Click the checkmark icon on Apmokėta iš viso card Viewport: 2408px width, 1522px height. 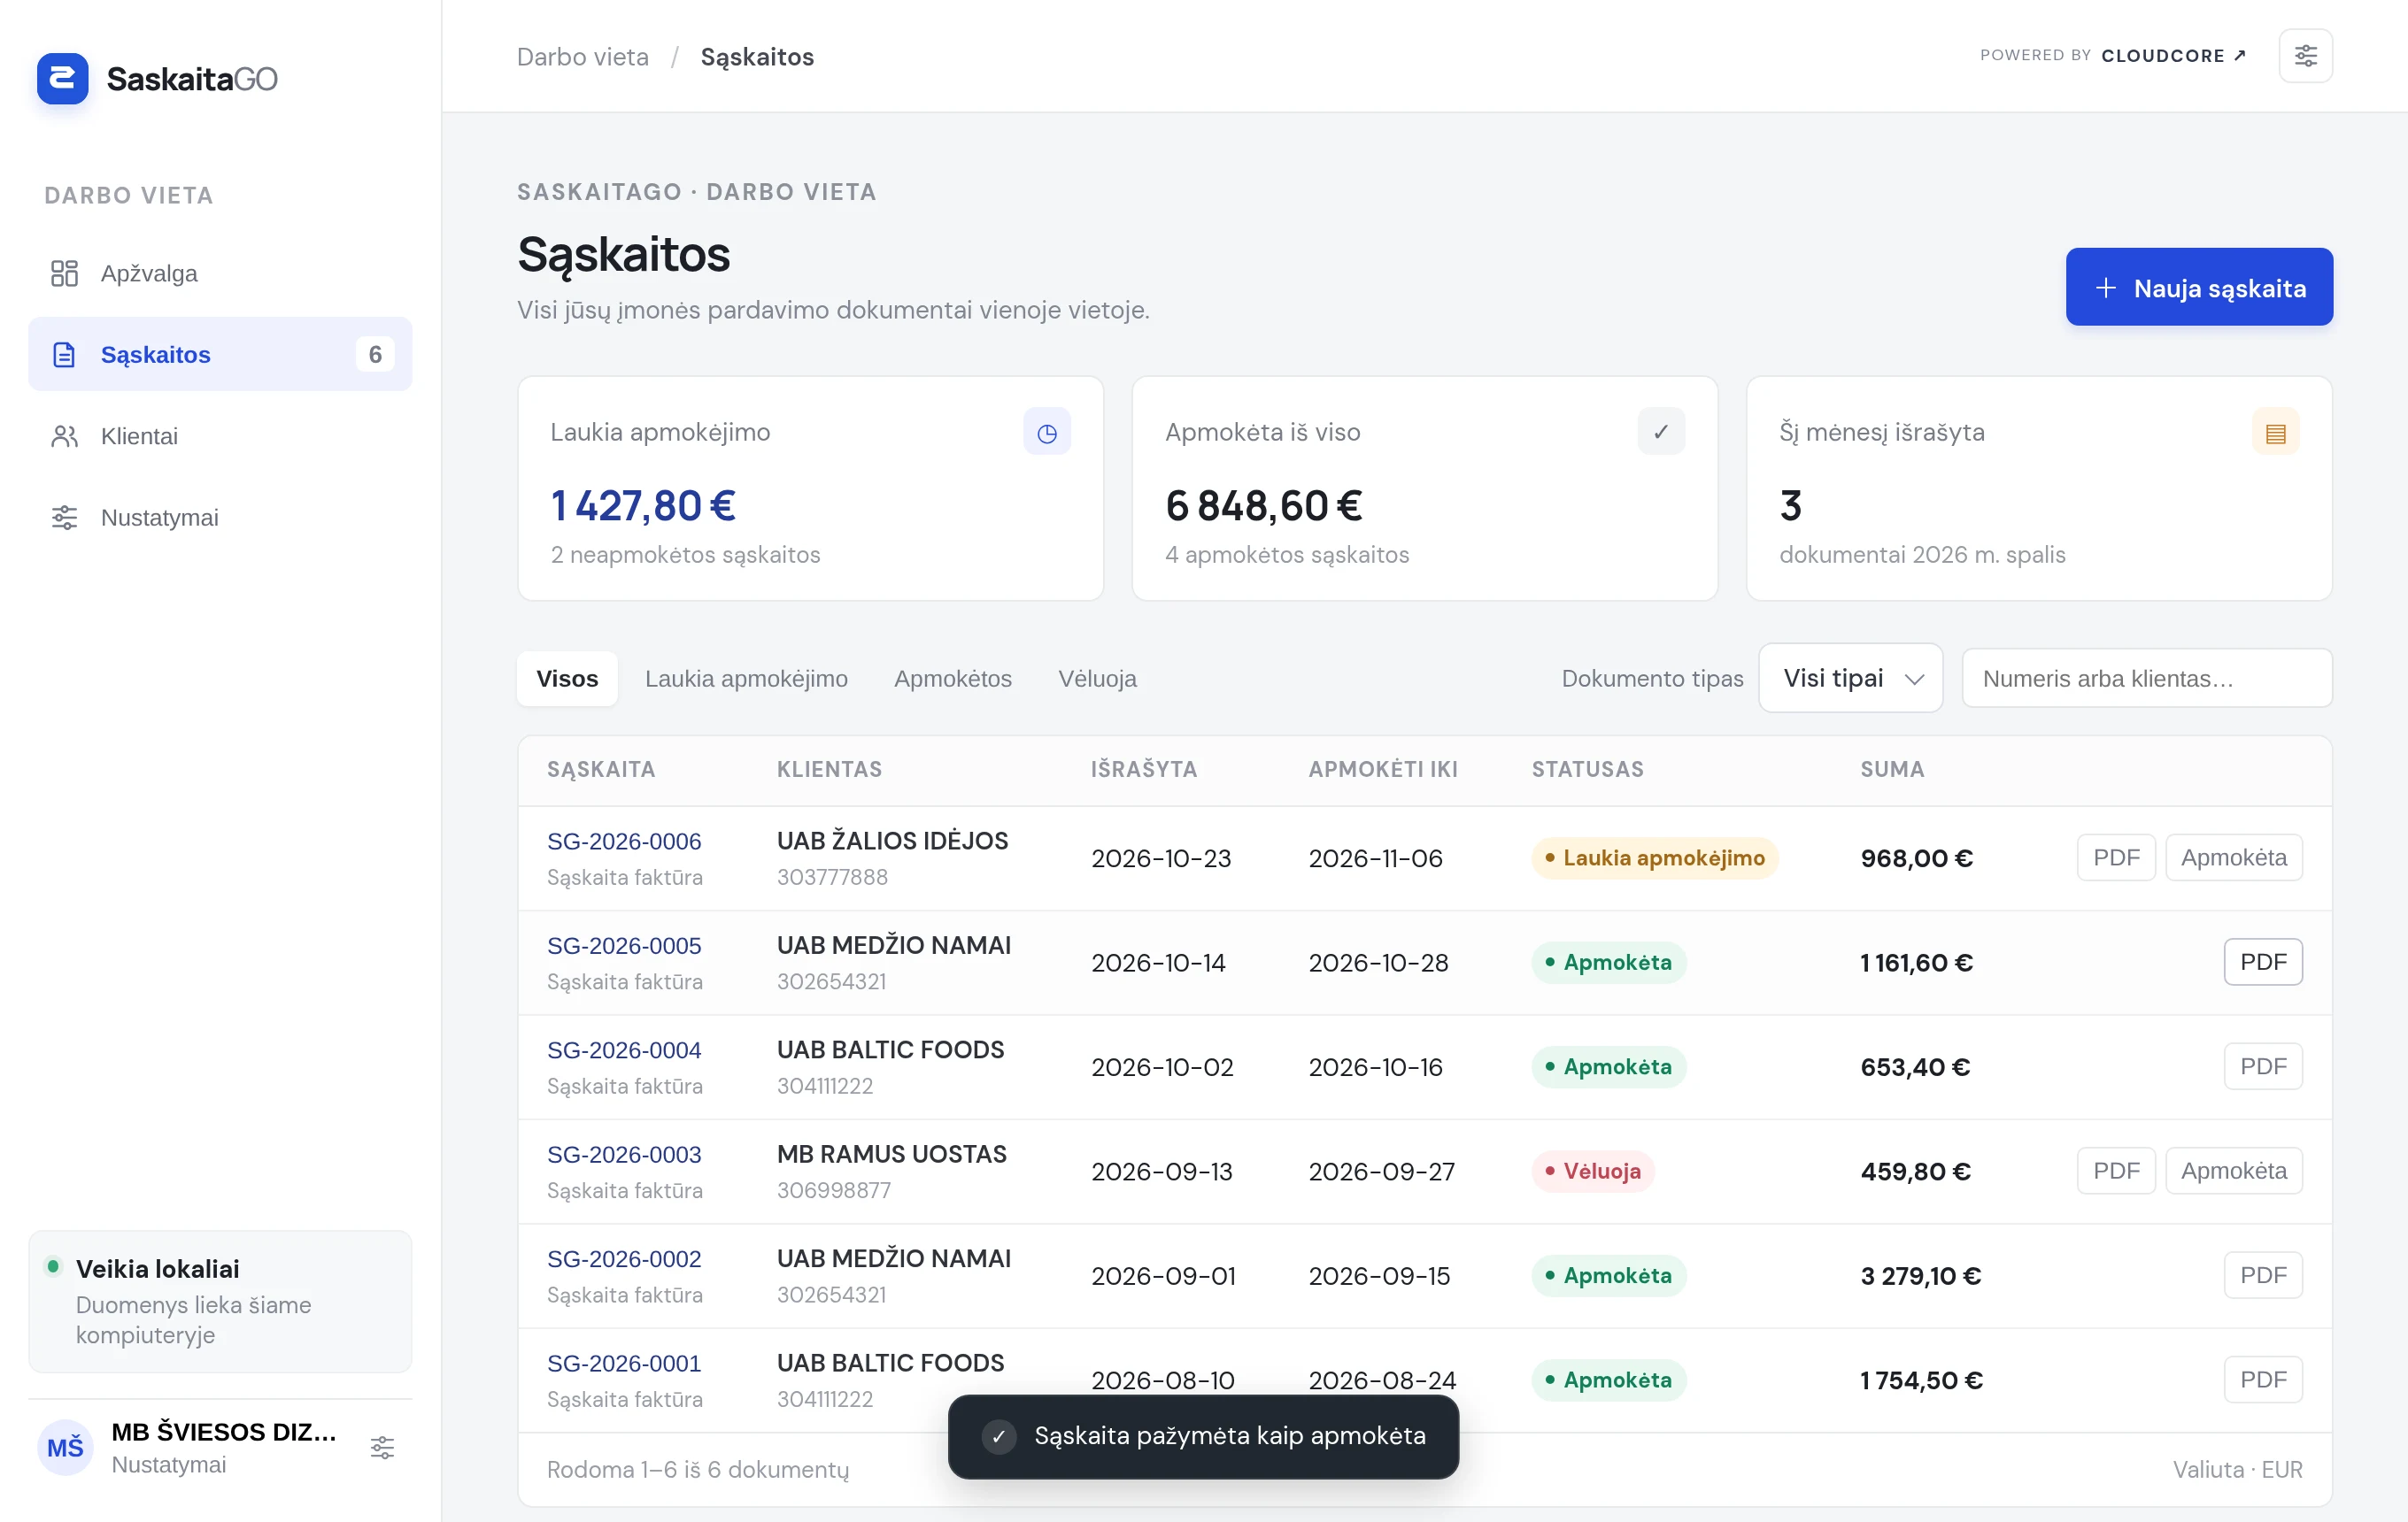coord(1661,432)
